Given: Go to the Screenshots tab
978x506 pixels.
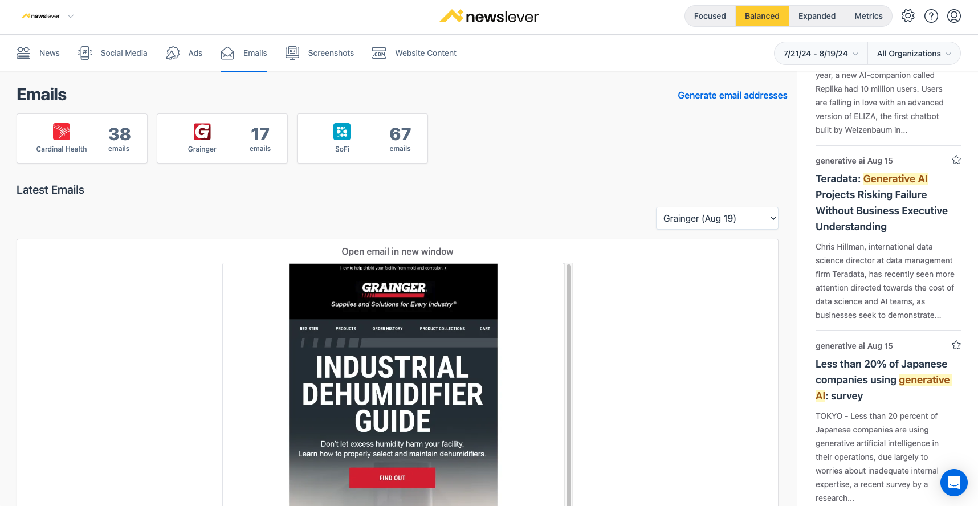Looking at the screenshot, I should [320, 53].
